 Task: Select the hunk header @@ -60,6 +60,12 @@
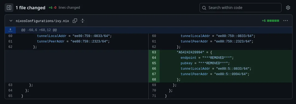[x=39, y=30]
